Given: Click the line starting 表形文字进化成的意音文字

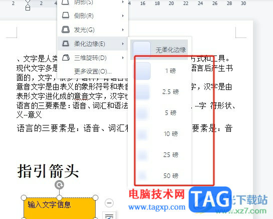Looking at the screenshot, I should tap(72, 96).
